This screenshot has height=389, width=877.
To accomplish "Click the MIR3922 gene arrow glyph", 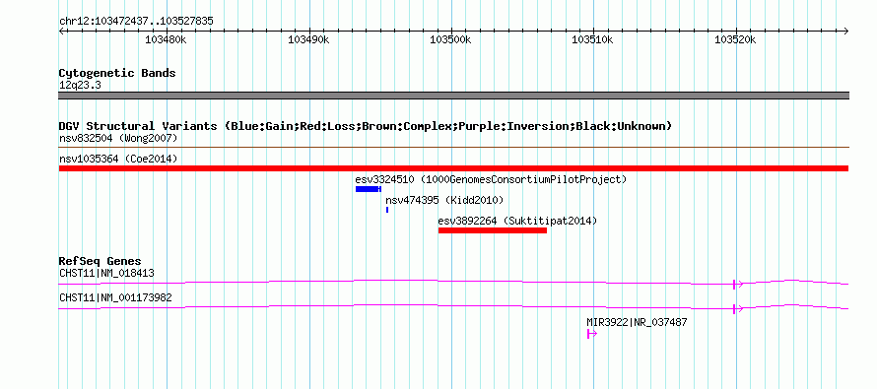I will [592, 334].
